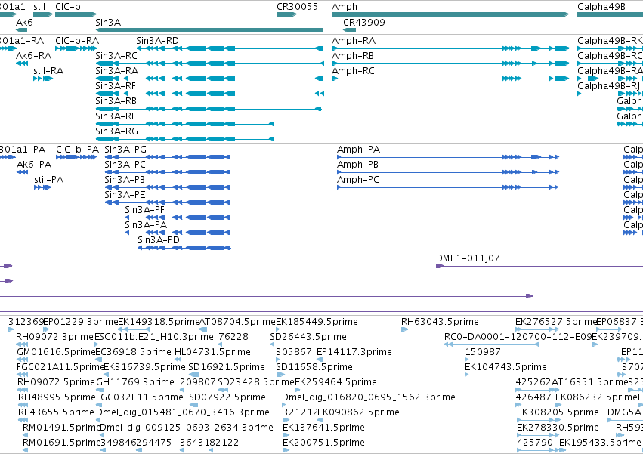Click EST EP14117.3prime label

pyautogui.click(x=354, y=352)
